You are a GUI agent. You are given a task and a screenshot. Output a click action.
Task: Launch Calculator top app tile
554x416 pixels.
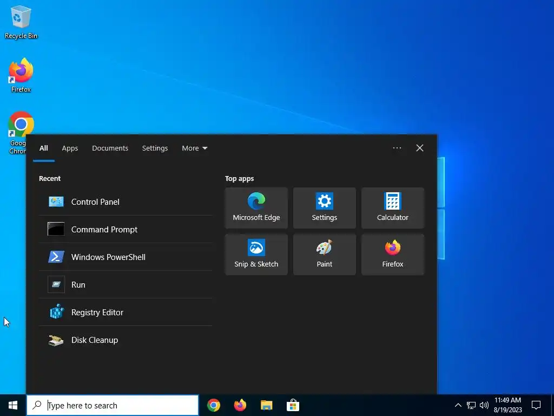coord(393,208)
